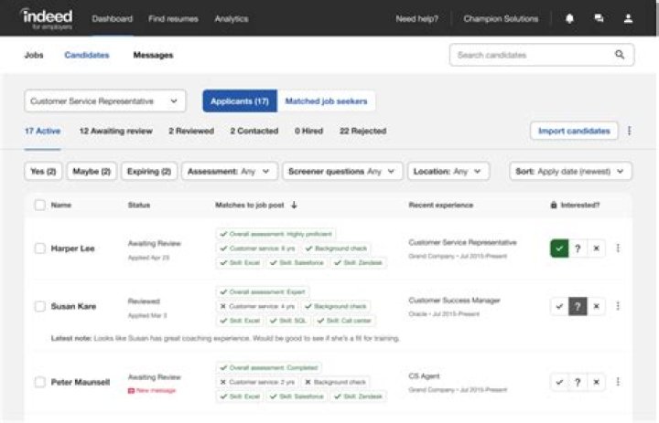Image resolution: width=659 pixels, height=423 pixels.
Task: Open the Champion Solutions account link
Action: (501, 19)
